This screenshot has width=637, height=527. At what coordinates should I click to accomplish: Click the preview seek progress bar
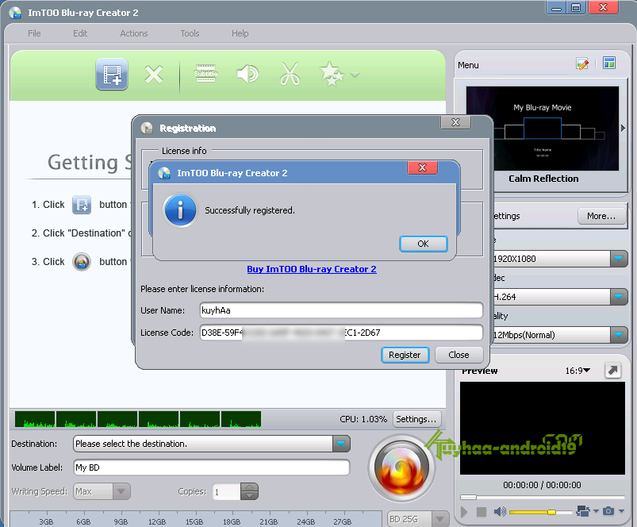[543, 497]
